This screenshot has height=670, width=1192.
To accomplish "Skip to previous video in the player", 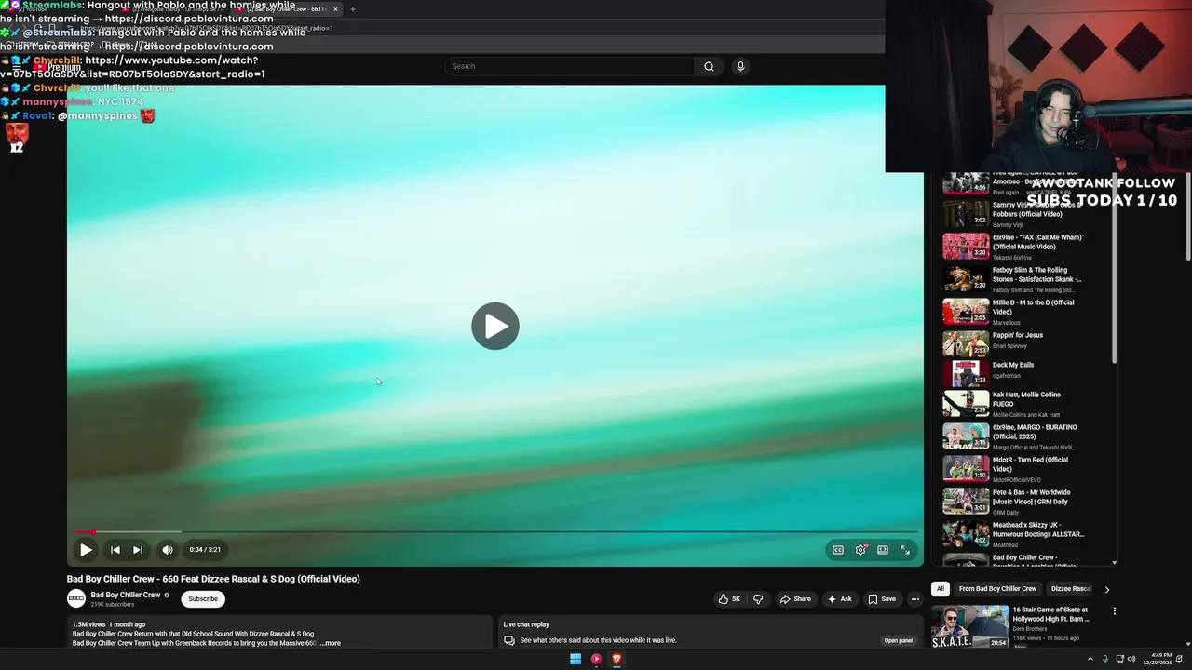I will pyautogui.click(x=115, y=550).
